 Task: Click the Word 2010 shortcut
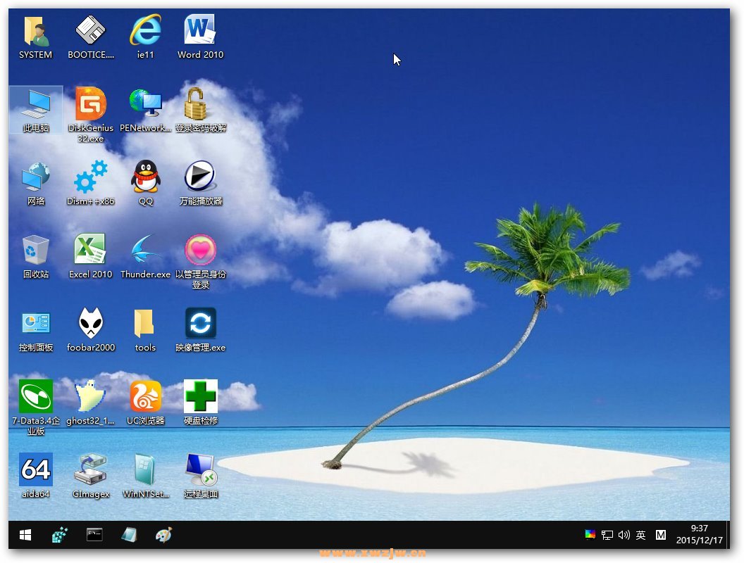tap(200, 37)
